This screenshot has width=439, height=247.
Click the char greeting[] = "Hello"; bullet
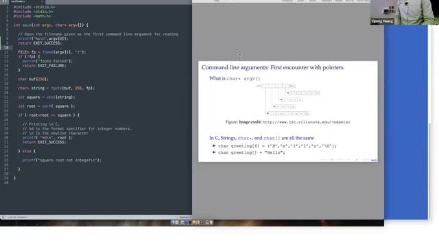(252, 152)
